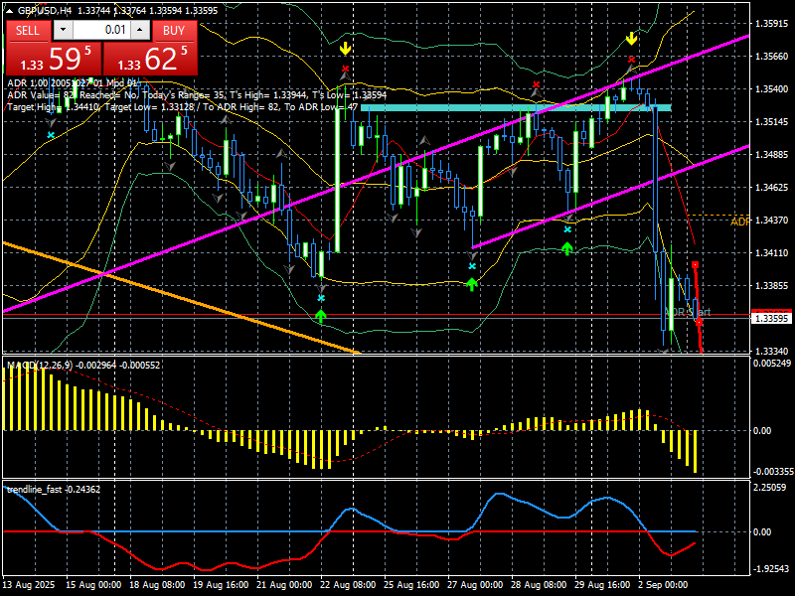Screen dimensions: 795x596
Task: Click the red SELL button
Action: [x=28, y=31]
